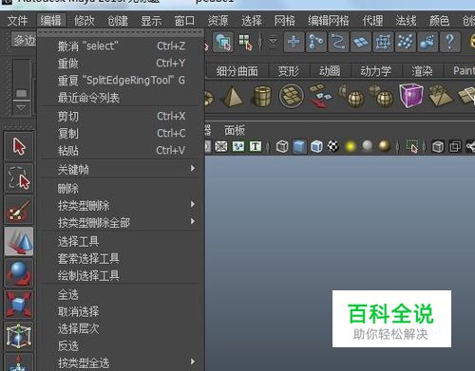The height and width of the screenshot is (371, 475).
Task: Toggle textured checker display icon
Action: click(x=333, y=146)
